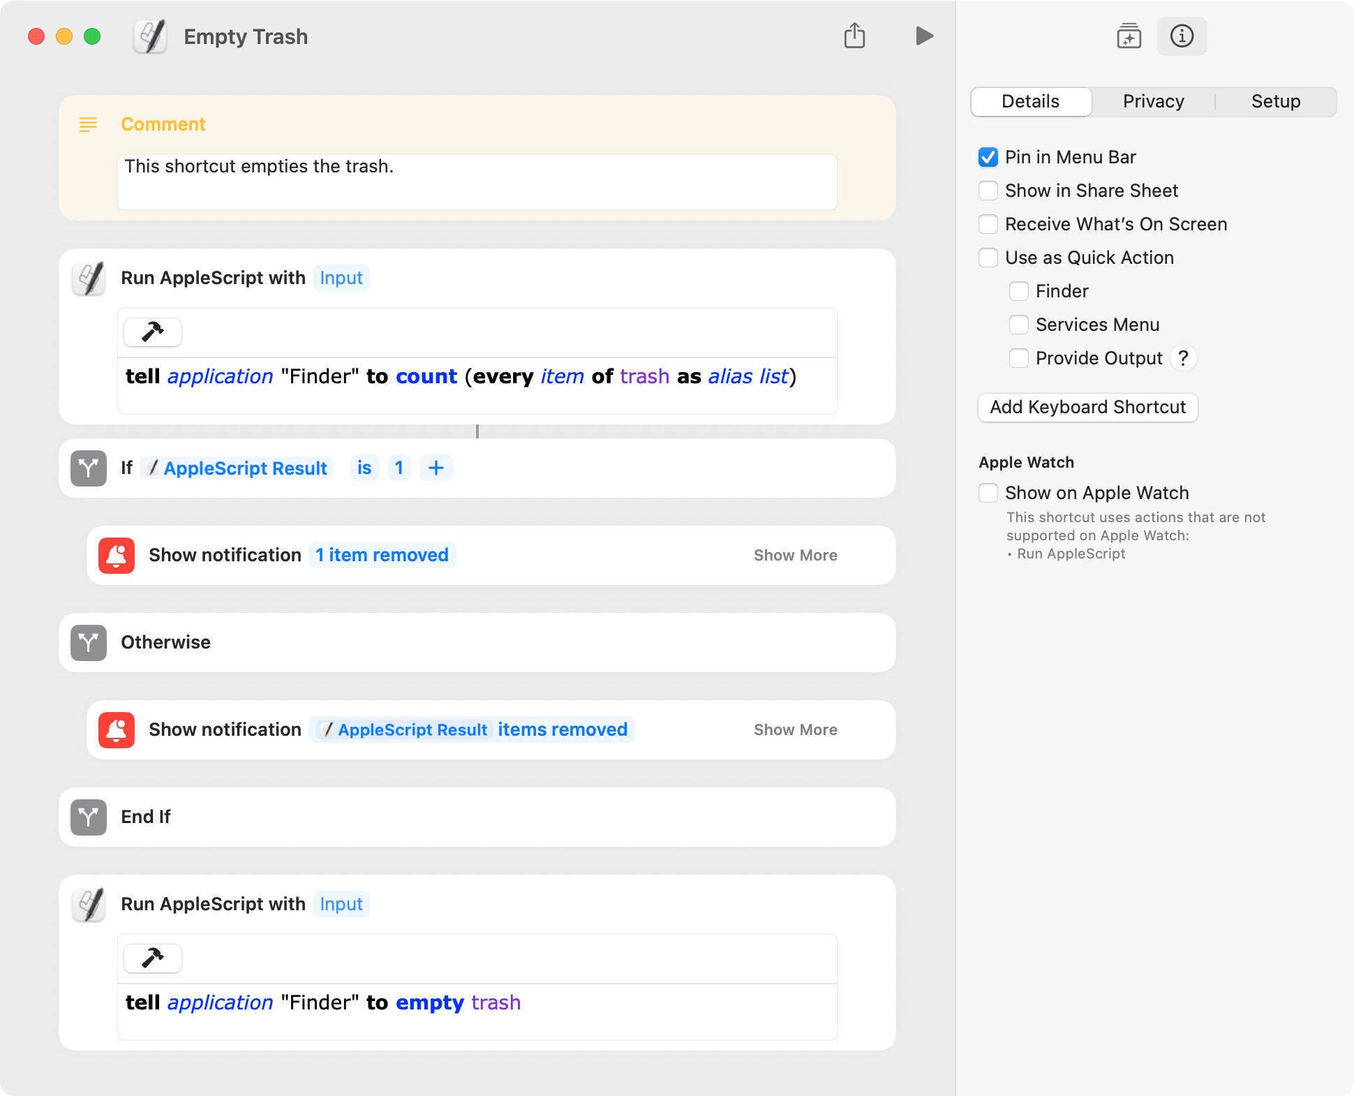Check the Provide Output box
1354x1096 pixels.
pyautogui.click(x=1019, y=358)
